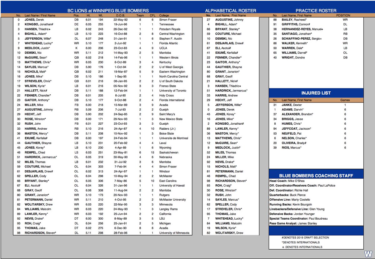Click the 'Langley Rams' college cell
375x259 pixels.
168,209
